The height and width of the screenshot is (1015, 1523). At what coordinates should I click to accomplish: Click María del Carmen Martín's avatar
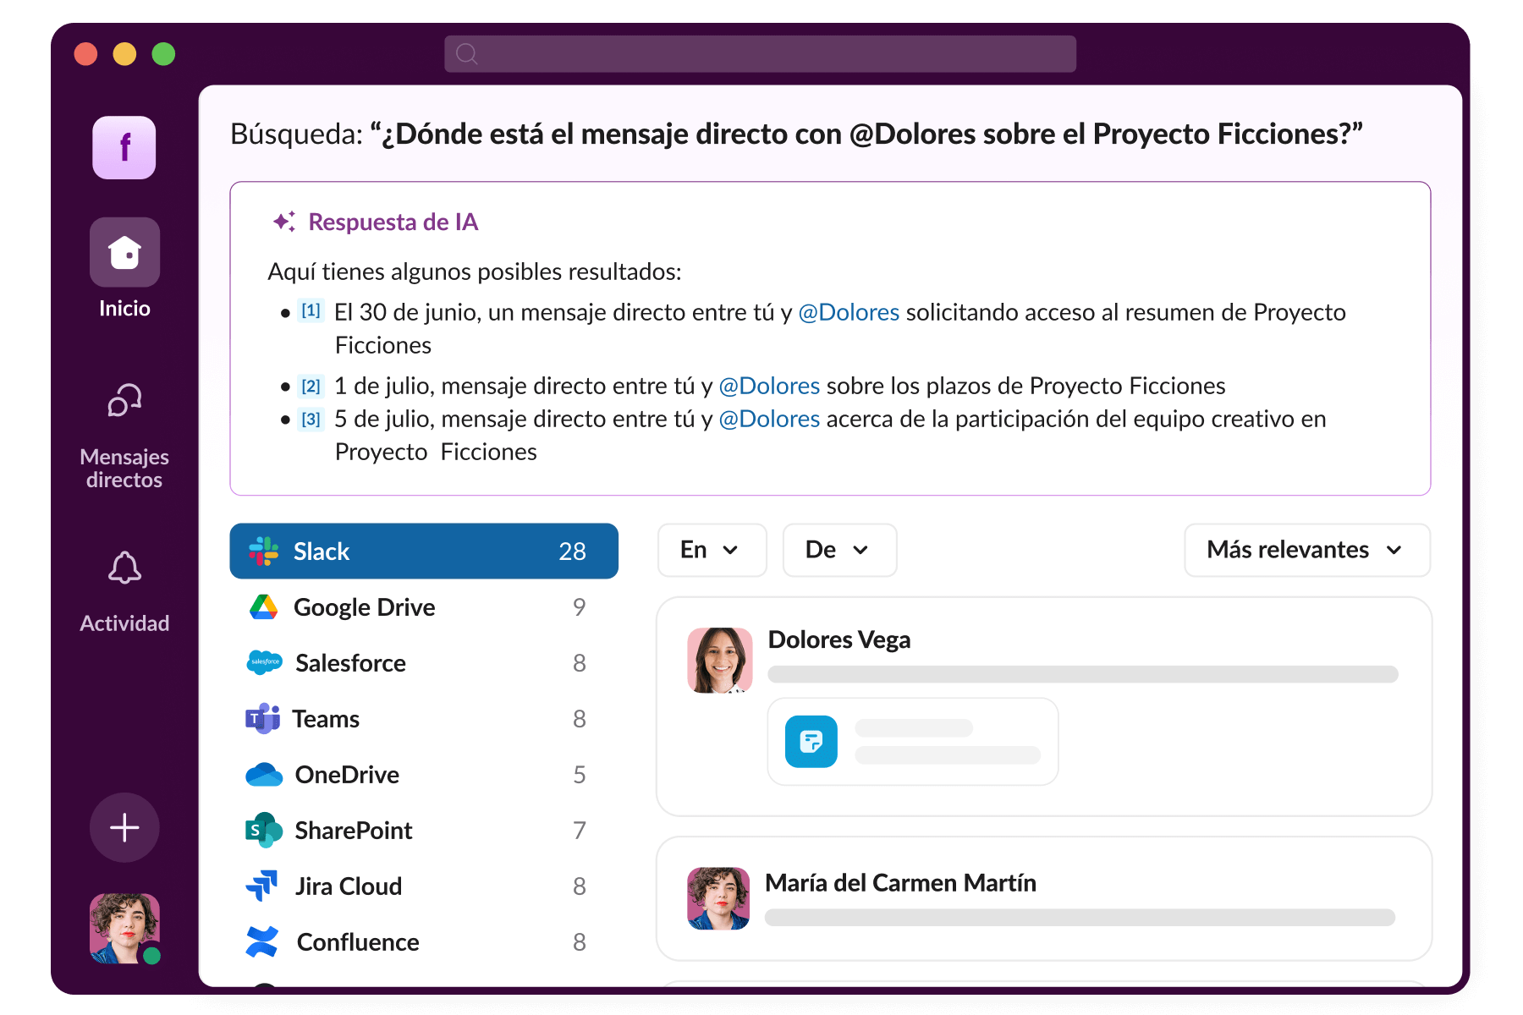pyautogui.click(x=718, y=898)
